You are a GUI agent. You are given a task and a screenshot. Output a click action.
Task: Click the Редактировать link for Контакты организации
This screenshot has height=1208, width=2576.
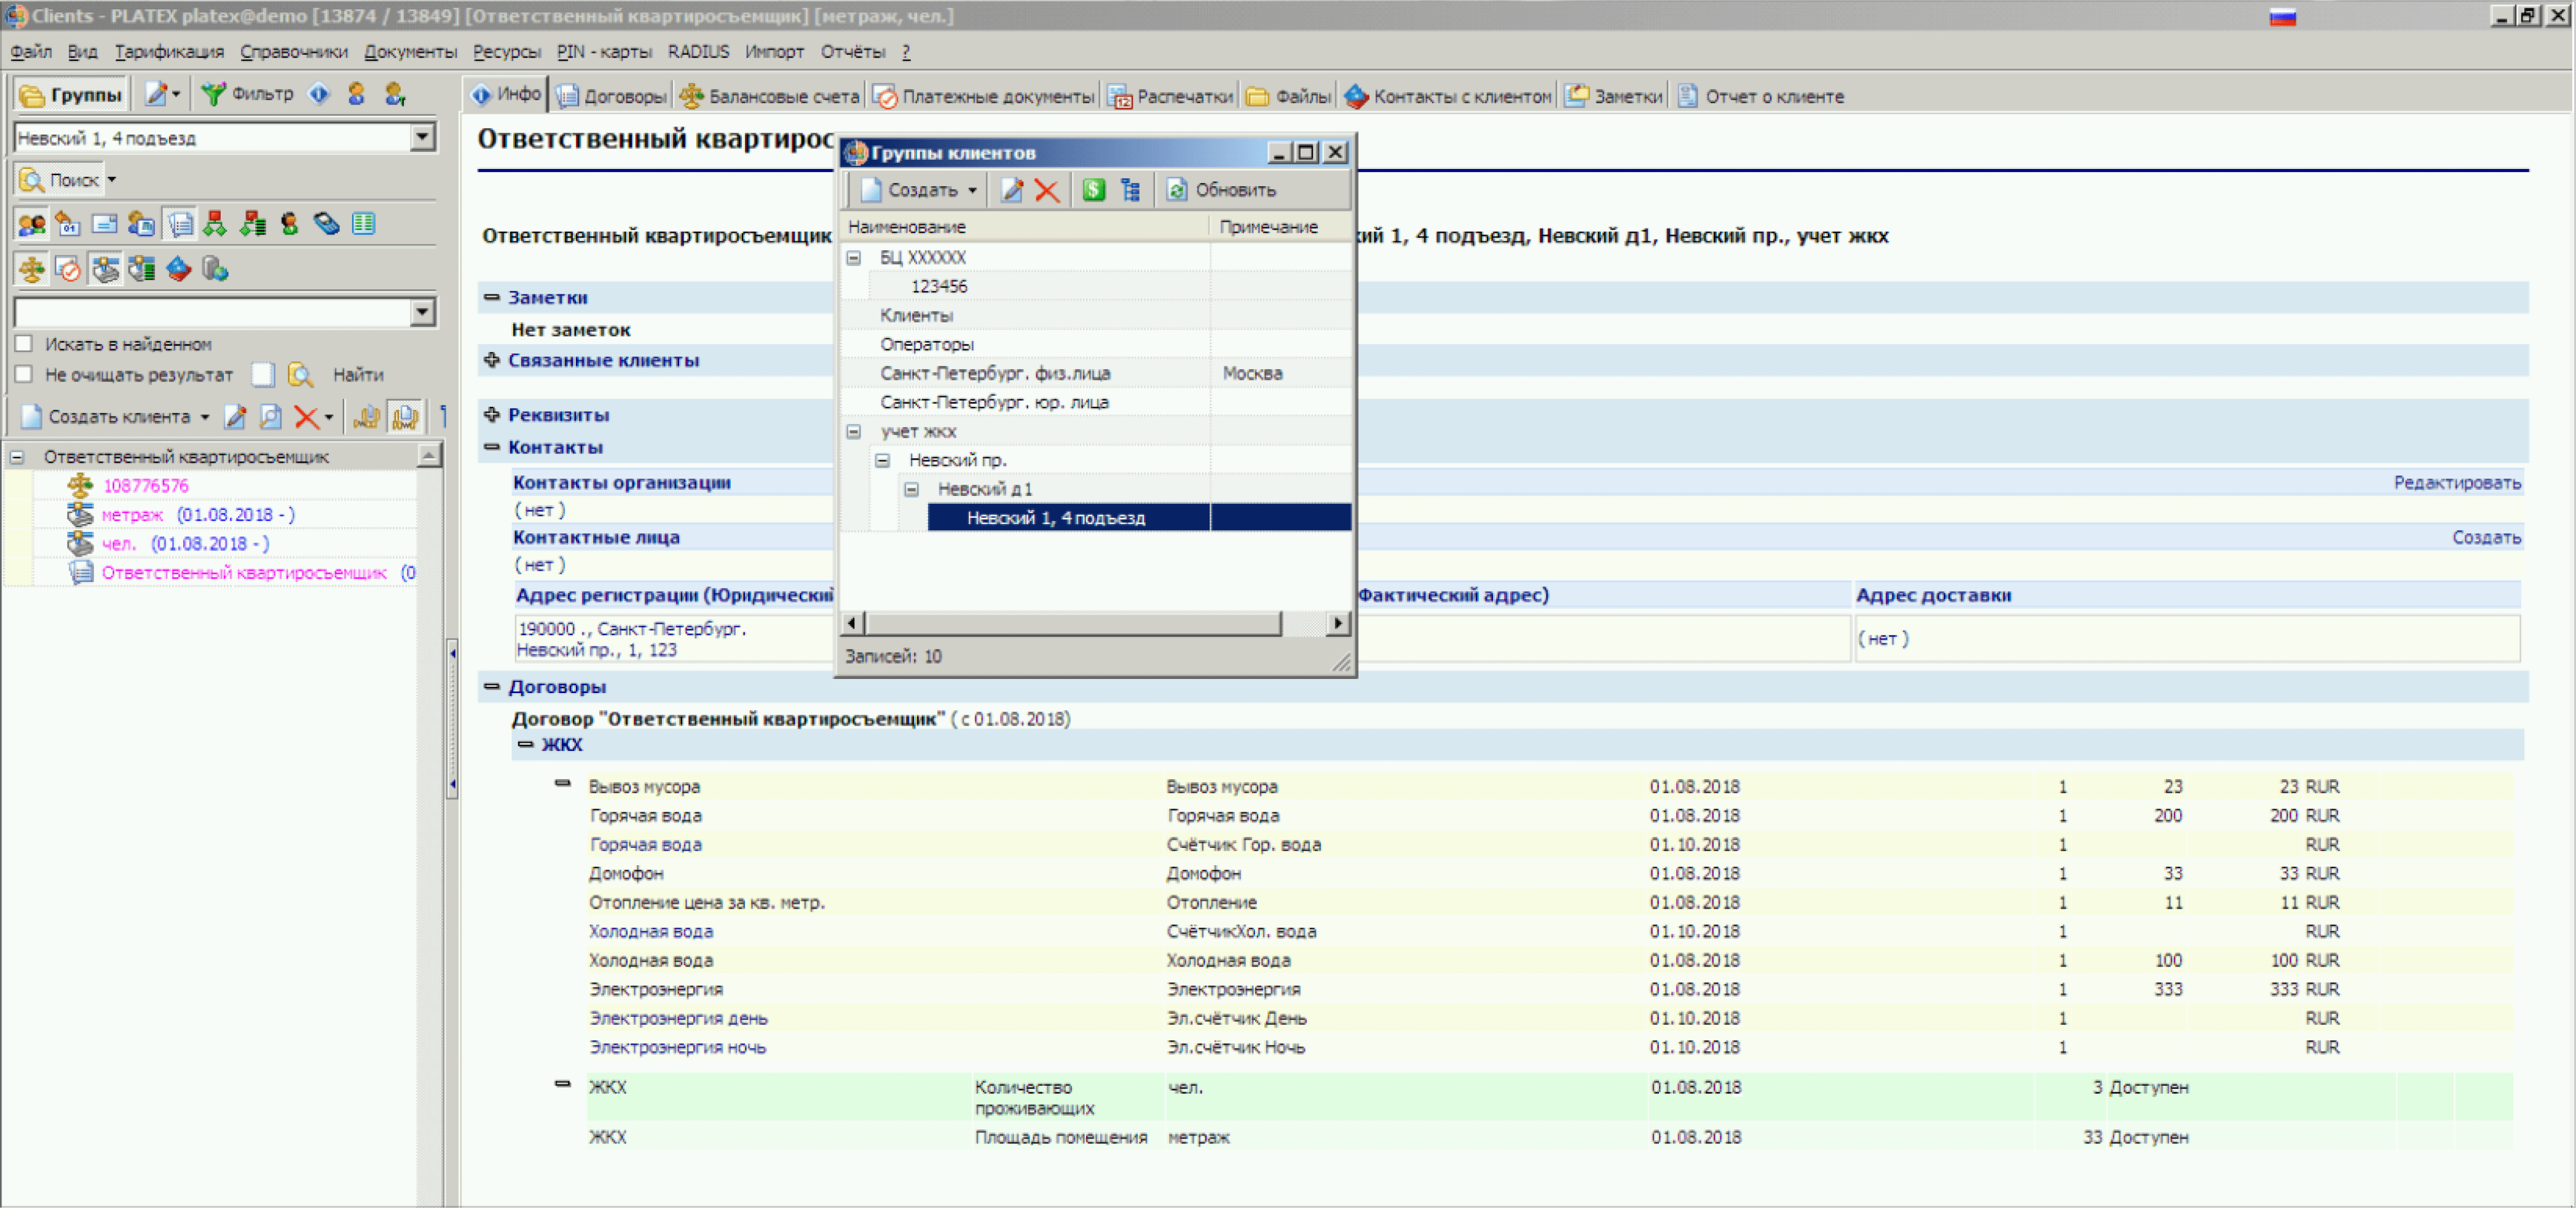2457,483
